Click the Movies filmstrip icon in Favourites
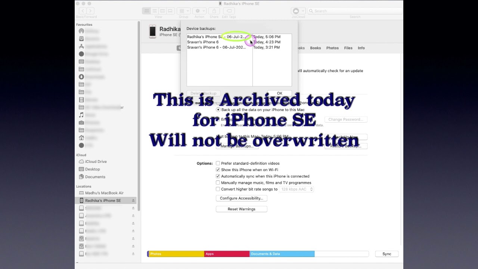This screenshot has width=478, height=269. click(x=81, y=100)
